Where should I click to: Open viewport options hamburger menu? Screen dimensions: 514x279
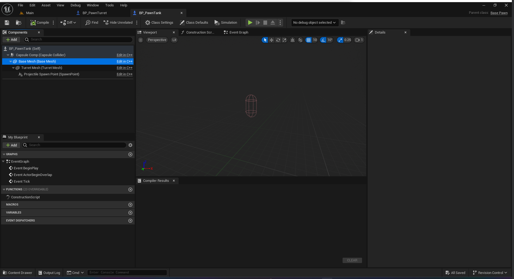(x=140, y=40)
